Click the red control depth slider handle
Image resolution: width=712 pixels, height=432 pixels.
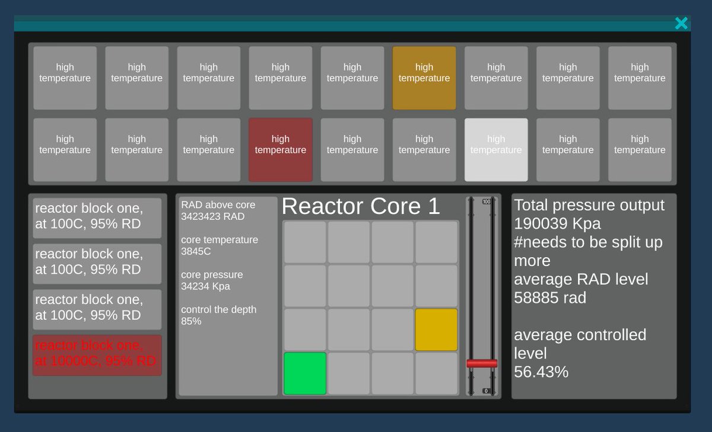pos(482,363)
